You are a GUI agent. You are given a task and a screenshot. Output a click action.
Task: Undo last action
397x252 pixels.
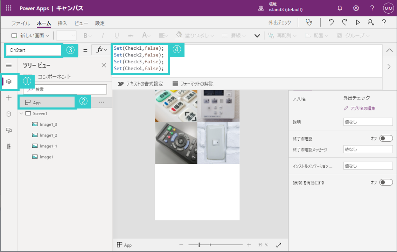click(x=331, y=22)
